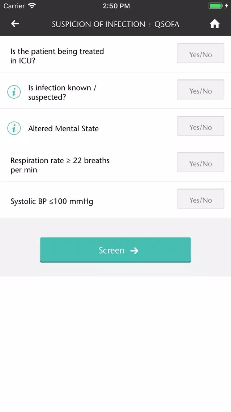Viewport: 231px width, 412px height.
Task: Tap the battery indicator icon
Action: (216, 6)
